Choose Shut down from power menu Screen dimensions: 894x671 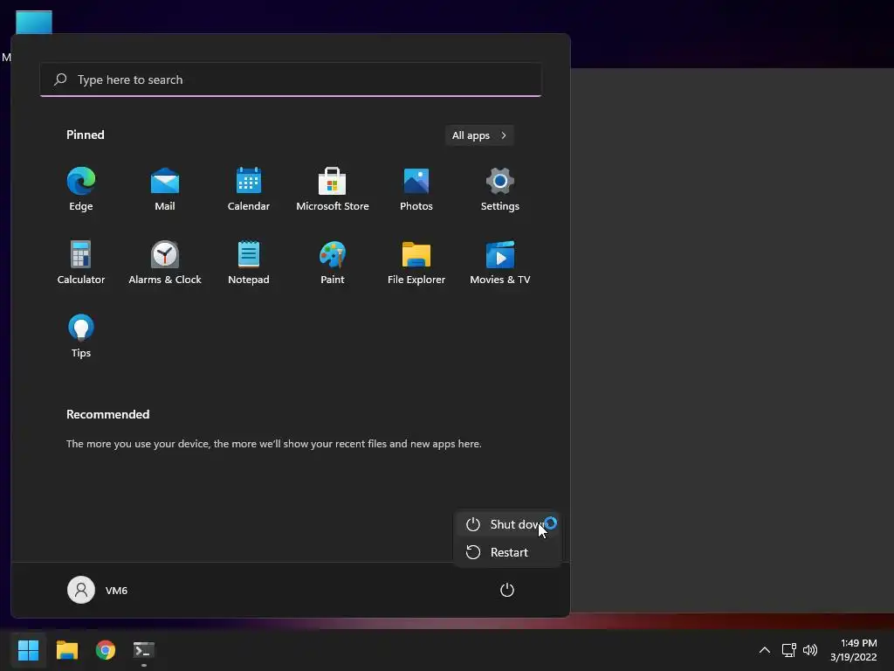pyautogui.click(x=507, y=524)
